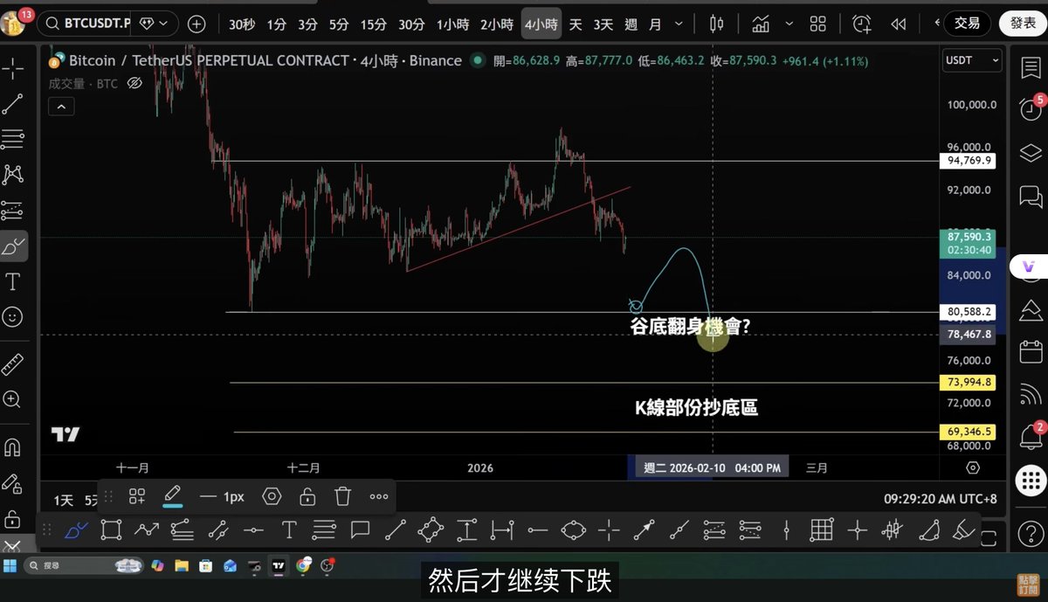Open alerts clock icon with badge 5
The height and width of the screenshot is (602, 1048).
[x=1031, y=109]
